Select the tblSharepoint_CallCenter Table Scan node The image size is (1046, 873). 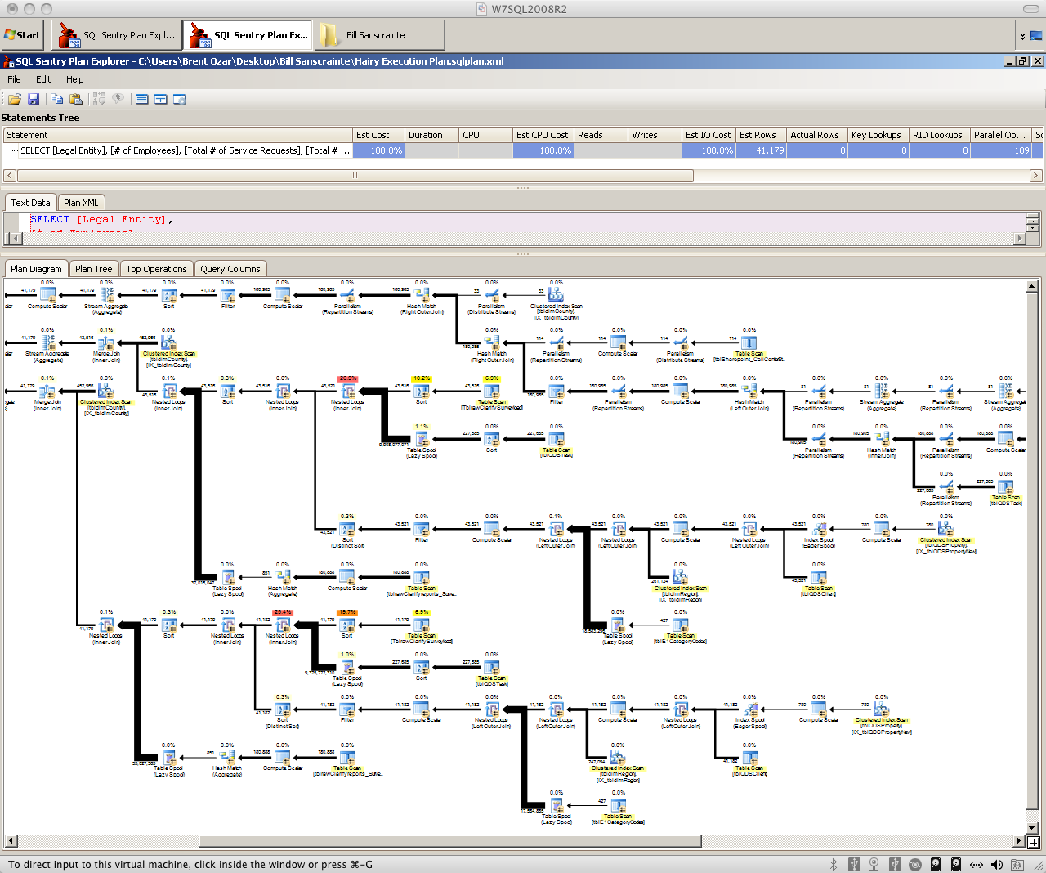tap(749, 344)
